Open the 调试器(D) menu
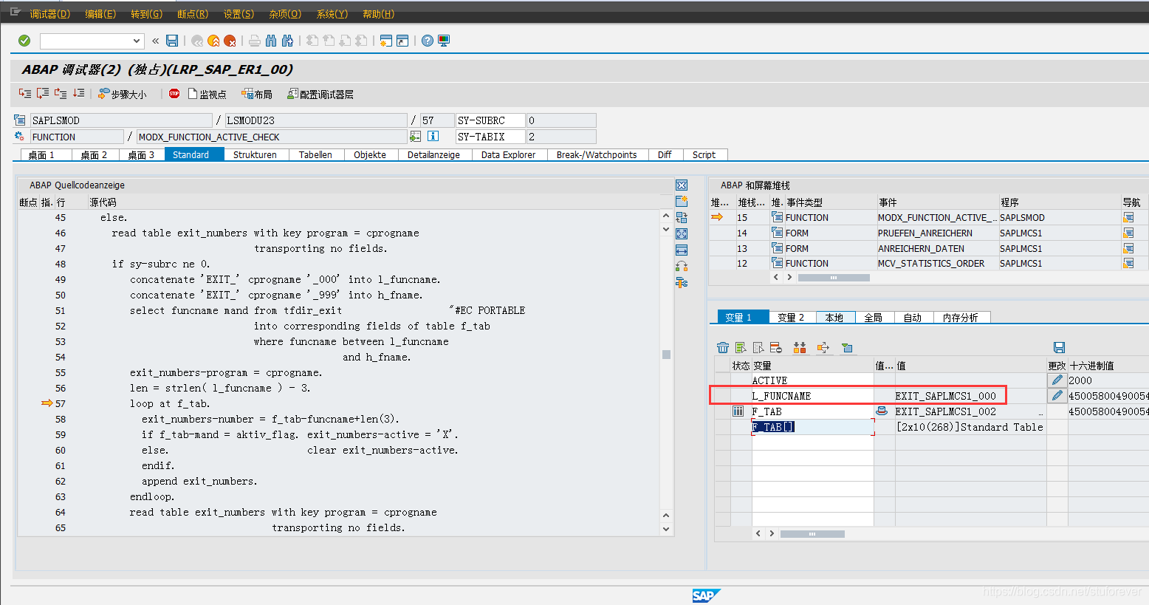Viewport: 1149px width, 605px height. [49, 14]
